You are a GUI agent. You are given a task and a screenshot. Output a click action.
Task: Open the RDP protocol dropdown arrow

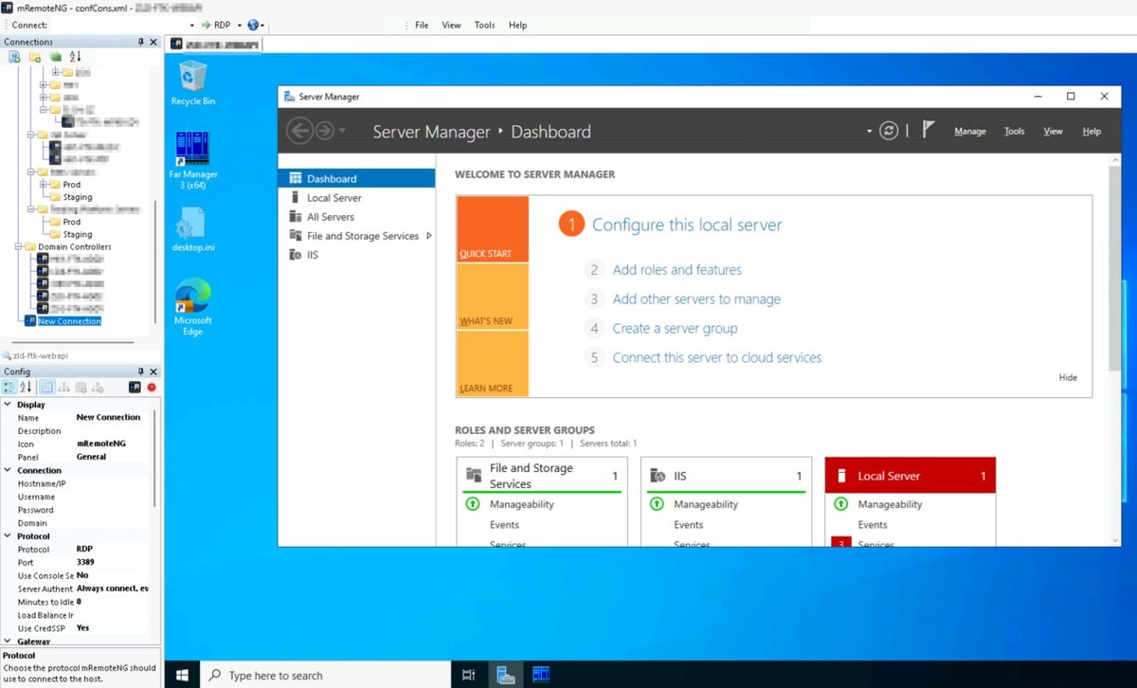tap(240, 26)
